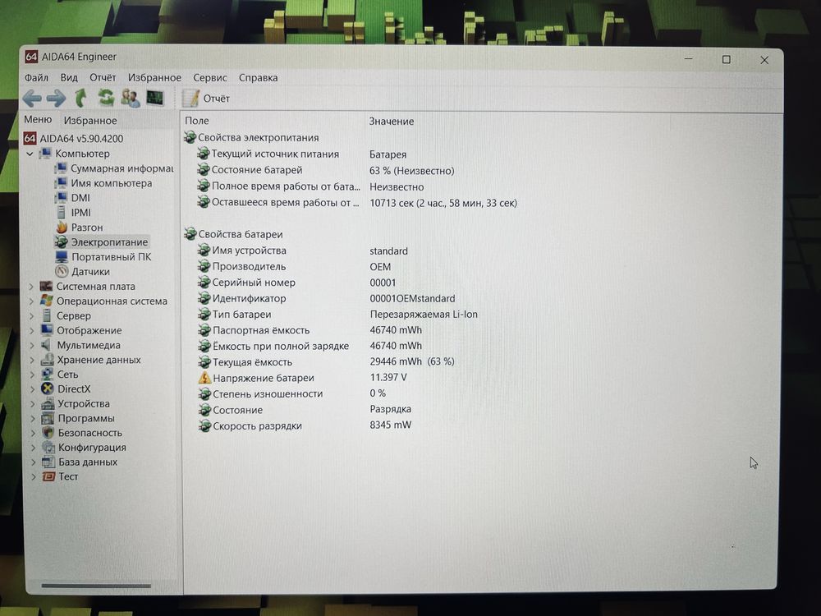This screenshot has width=821, height=616.
Task: Go forward with the right arrow toolbar icon
Action: (56, 98)
